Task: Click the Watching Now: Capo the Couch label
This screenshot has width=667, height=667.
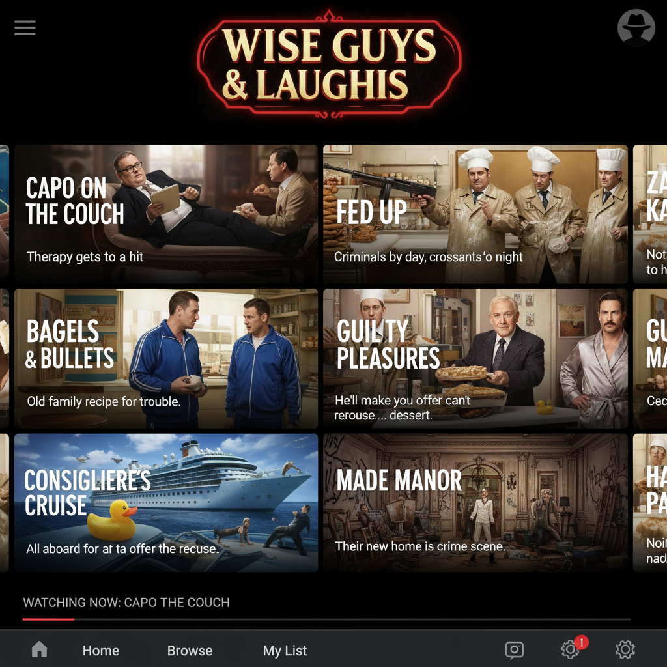Action: coord(126,603)
